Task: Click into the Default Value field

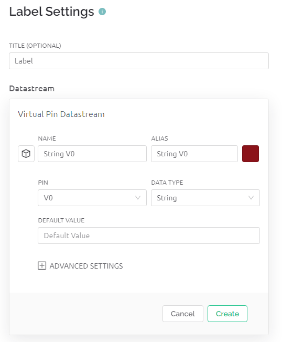Action: 149,236
